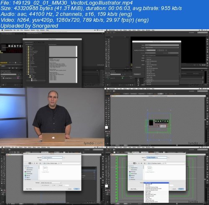Select the Width tool in Export frame

[106, 172]
